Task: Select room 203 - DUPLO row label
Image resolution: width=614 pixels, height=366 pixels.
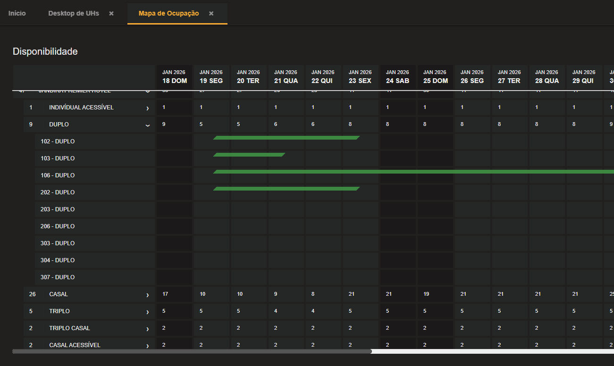Action: click(58, 209)
